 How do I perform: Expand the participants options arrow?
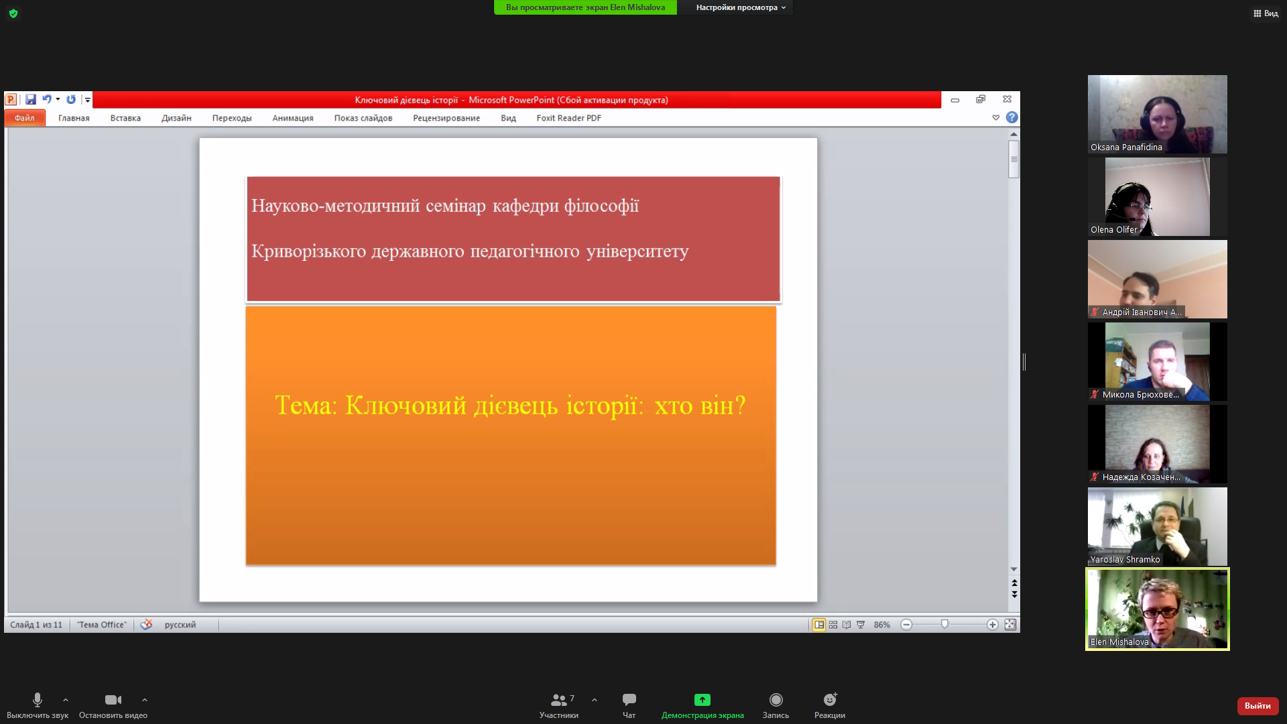[x=595, y=700]
